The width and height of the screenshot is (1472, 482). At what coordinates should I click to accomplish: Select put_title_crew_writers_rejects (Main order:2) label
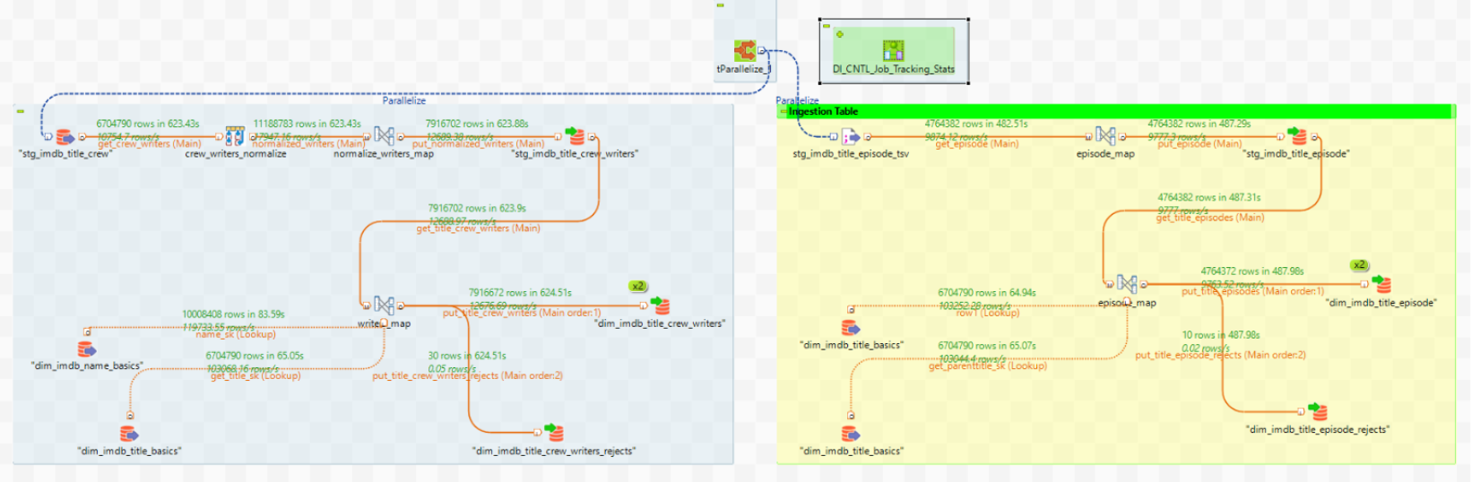467,376
